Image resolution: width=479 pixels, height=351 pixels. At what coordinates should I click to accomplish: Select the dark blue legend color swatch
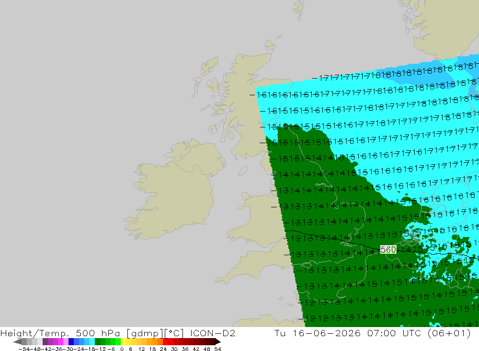coord(71,341)
